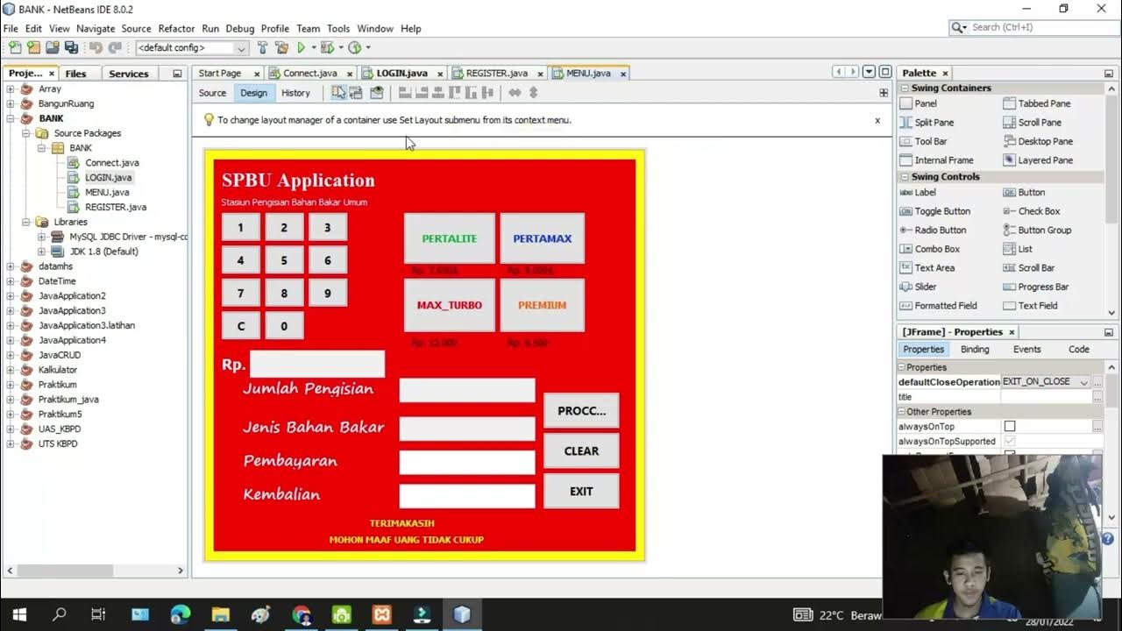The height and width of the screenshot is (631, 1122).
Task: Select Progress Bar in the palette
Action: tap(1036, 287)
